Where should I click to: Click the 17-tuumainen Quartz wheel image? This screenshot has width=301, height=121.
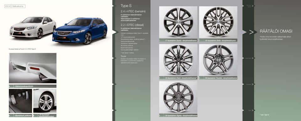pyautogui.click(x=178, y=22)
